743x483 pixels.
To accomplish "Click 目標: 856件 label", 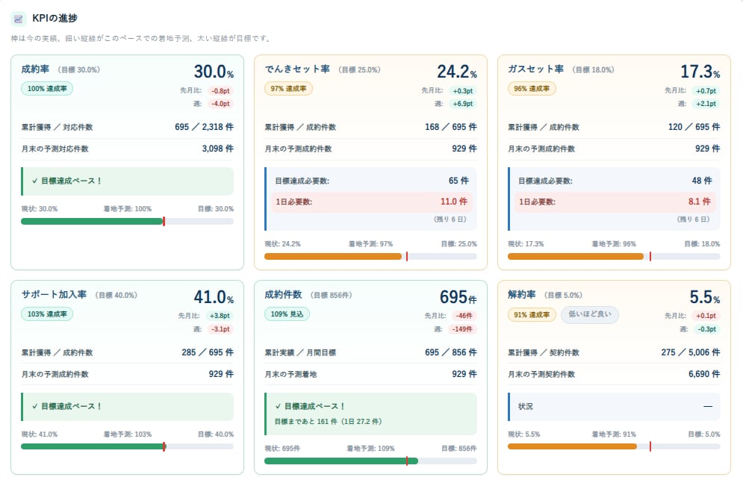I will coord(459,449).
